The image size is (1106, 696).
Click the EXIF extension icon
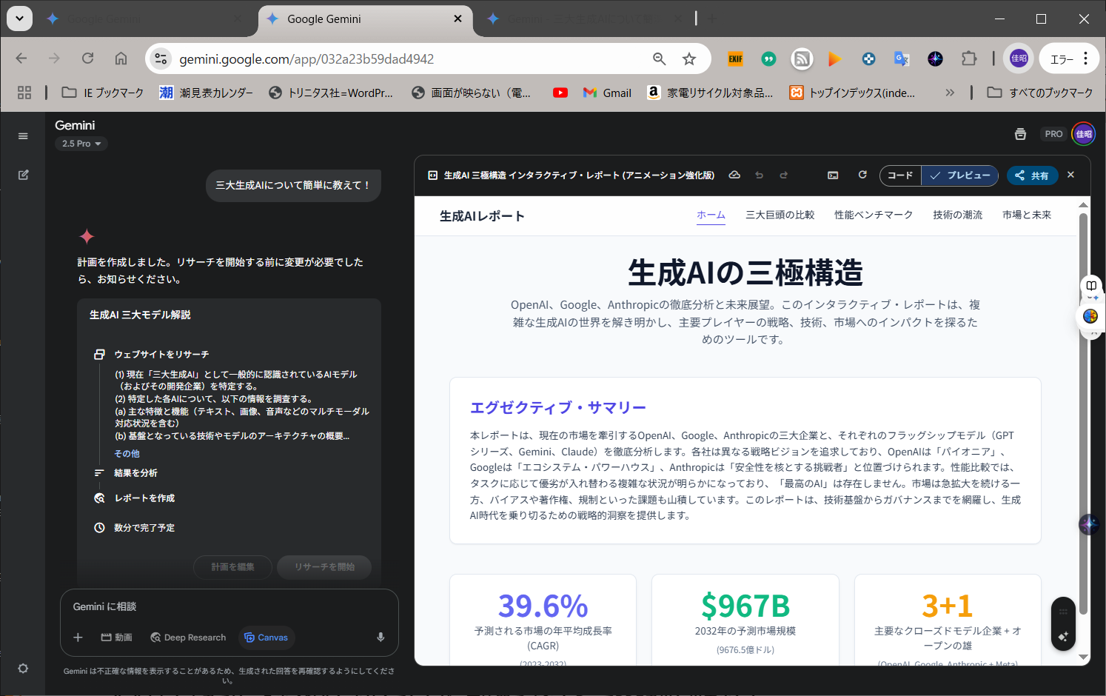click(x=735, y=58)
